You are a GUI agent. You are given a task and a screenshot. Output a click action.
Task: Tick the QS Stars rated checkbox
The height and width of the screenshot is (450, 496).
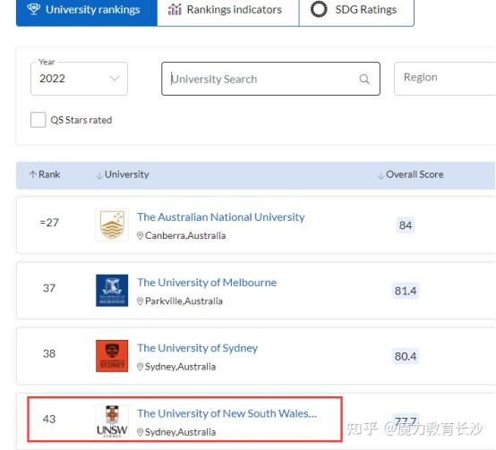click(38, 120)
